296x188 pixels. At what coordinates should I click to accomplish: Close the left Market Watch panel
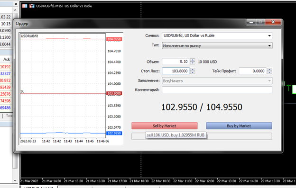tap(16, 4)
